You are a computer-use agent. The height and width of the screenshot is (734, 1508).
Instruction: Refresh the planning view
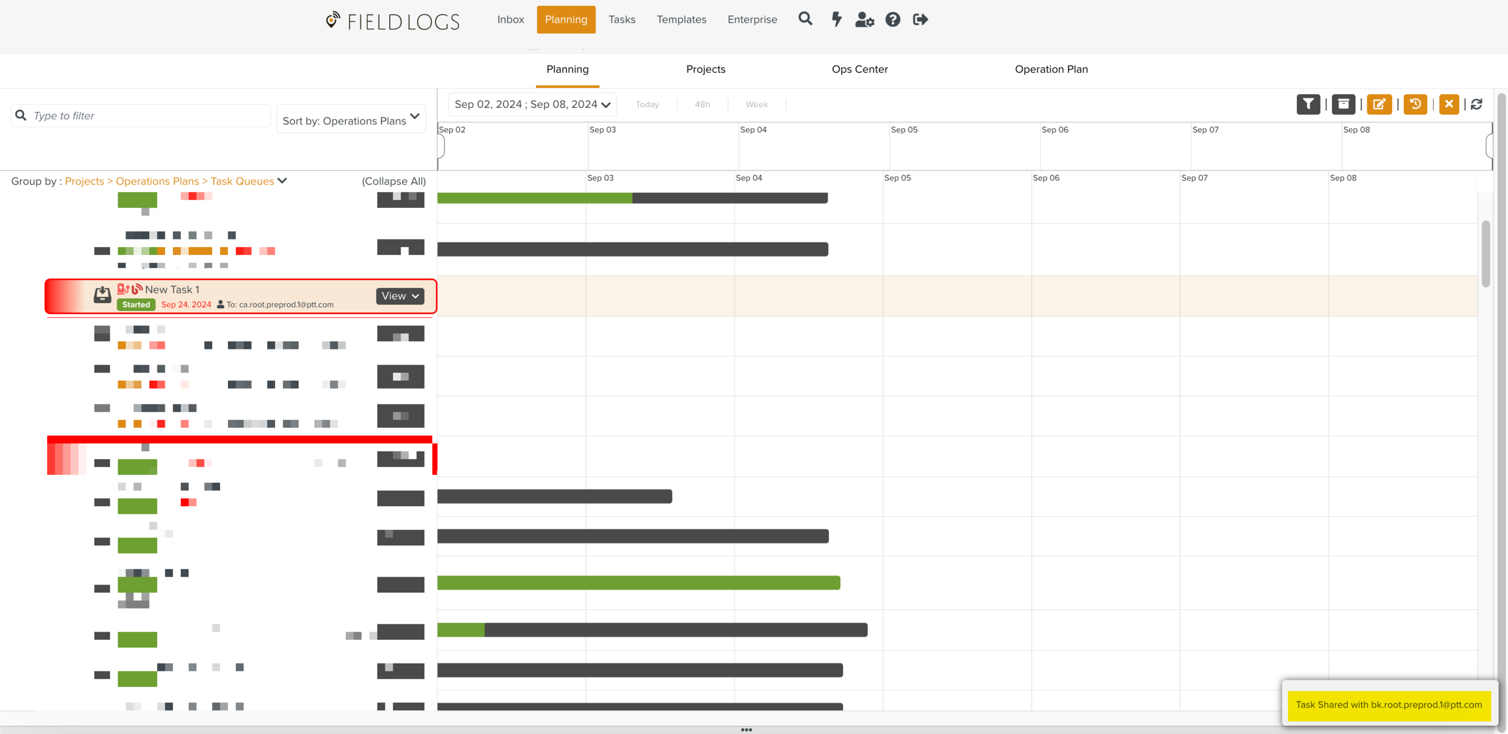pyautogui.click(x=1477, y=104)
